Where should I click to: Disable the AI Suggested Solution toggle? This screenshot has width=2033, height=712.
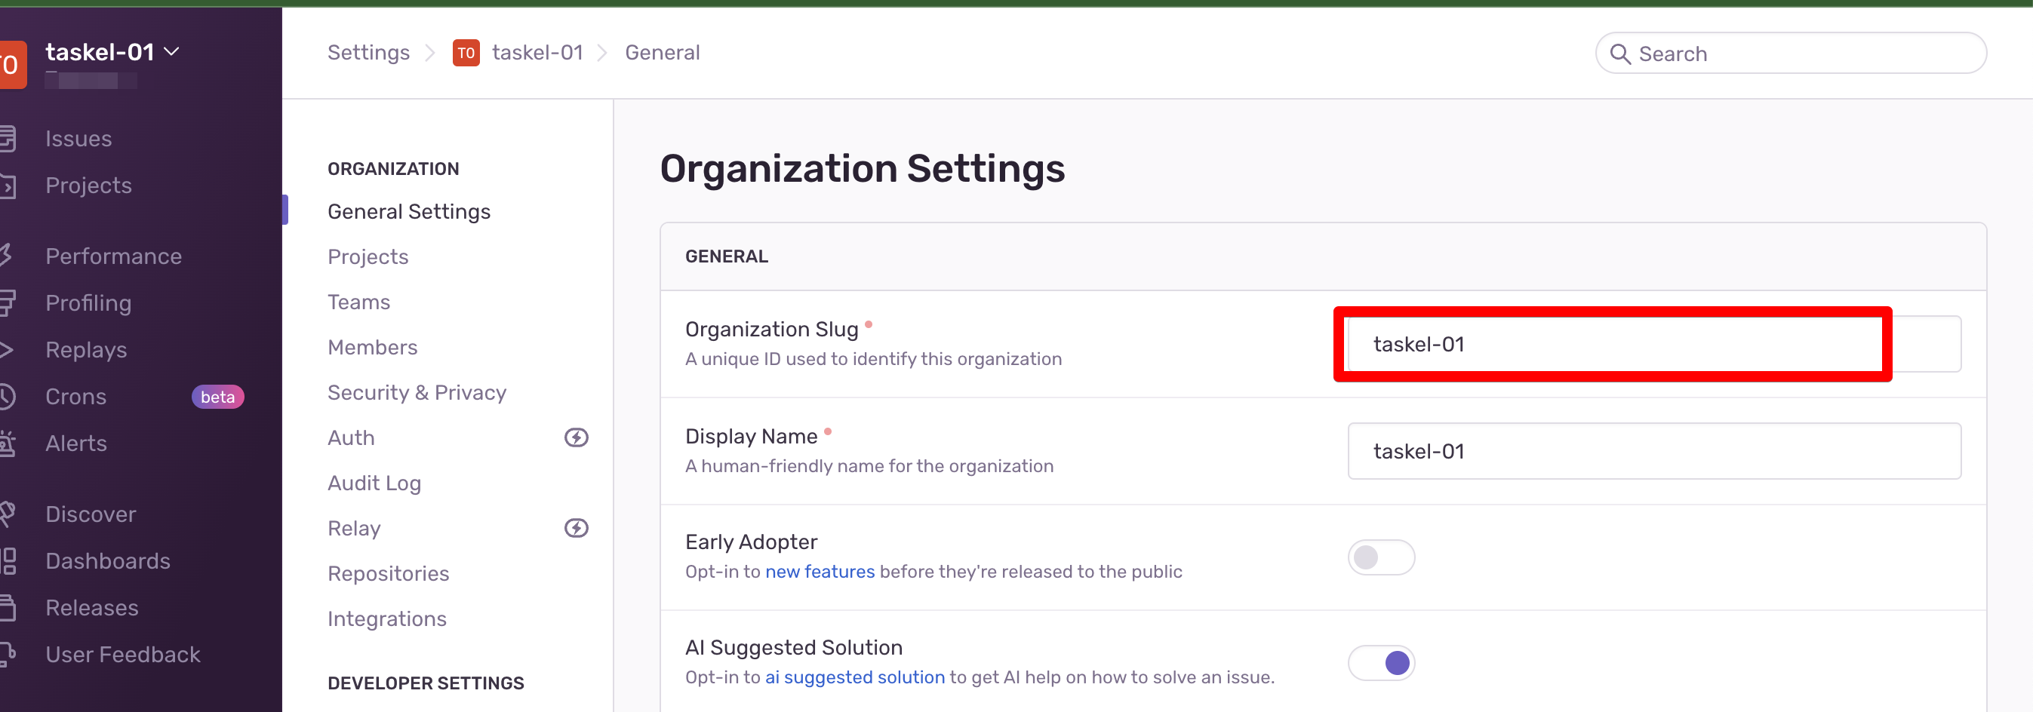click(x=1380, y=663)
